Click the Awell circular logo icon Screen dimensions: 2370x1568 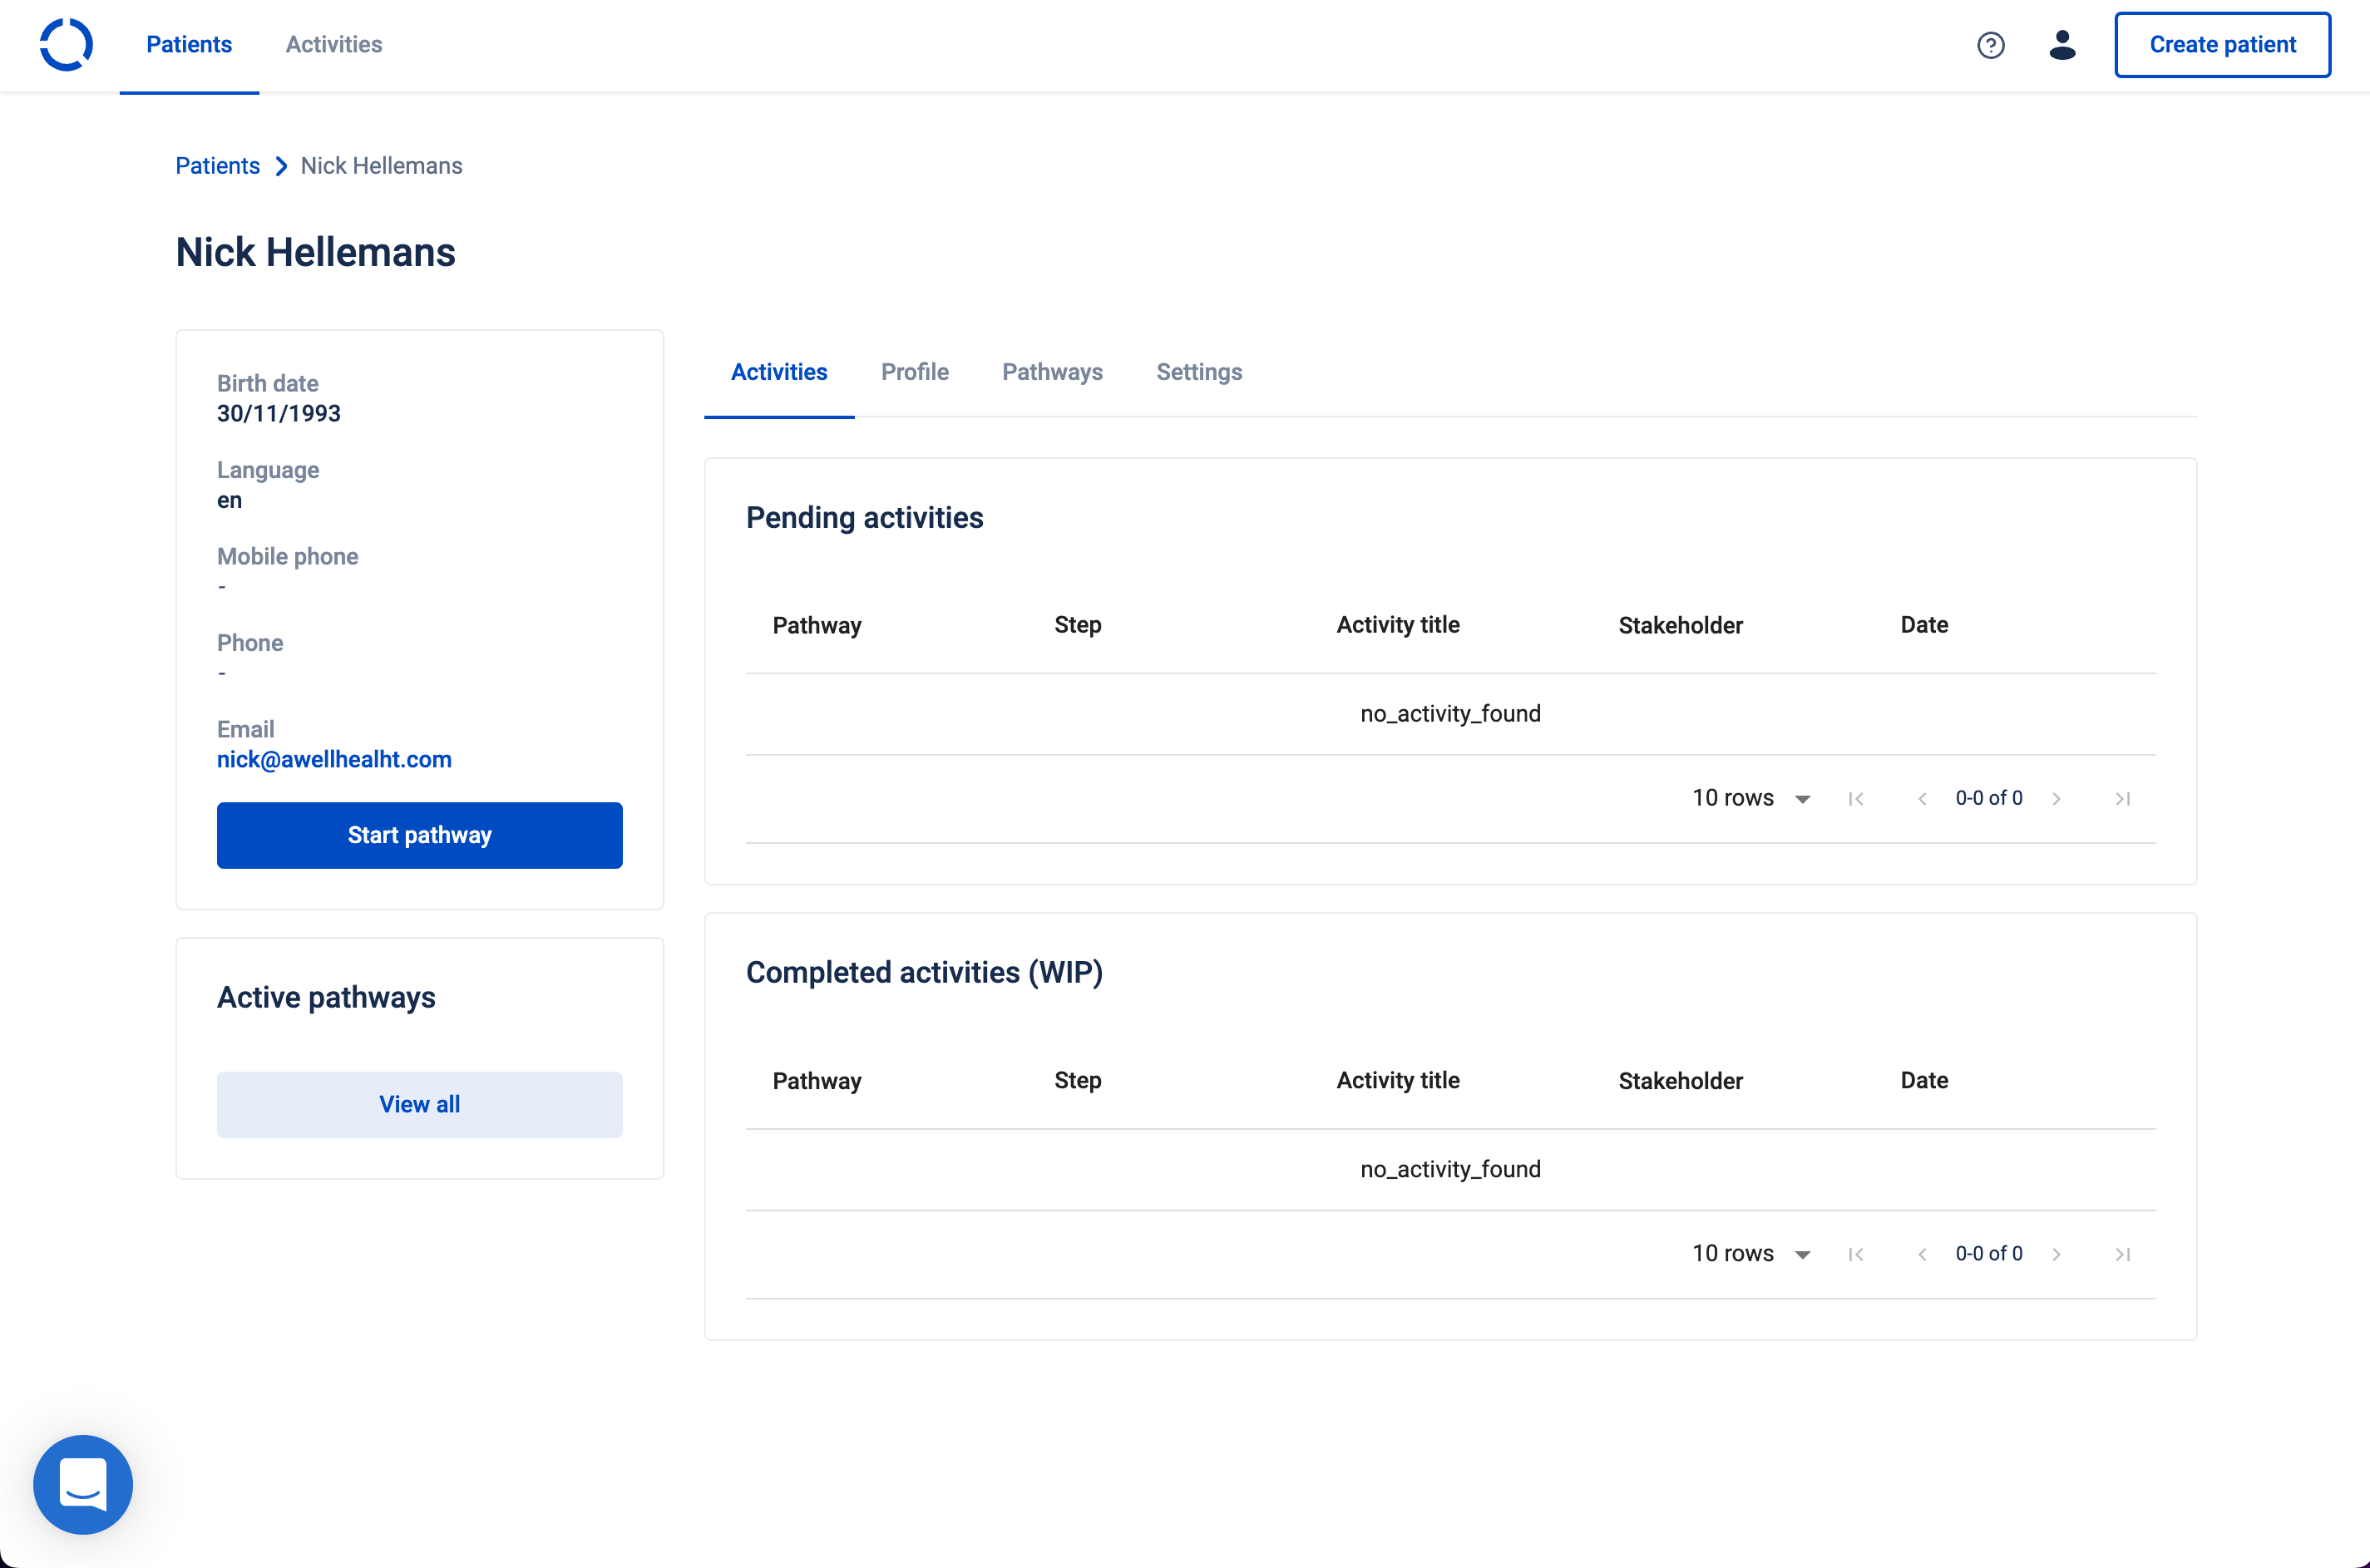coord(66,45)
